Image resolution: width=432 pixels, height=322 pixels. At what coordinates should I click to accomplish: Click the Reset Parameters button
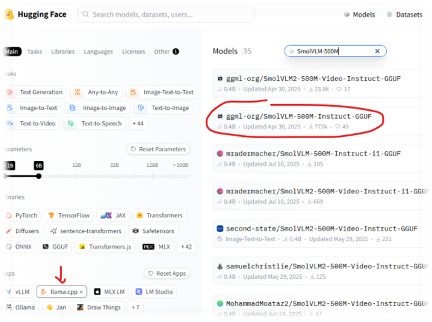158,149
